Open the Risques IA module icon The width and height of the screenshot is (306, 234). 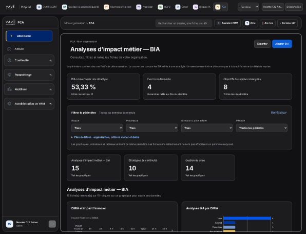tap(195, 7)
